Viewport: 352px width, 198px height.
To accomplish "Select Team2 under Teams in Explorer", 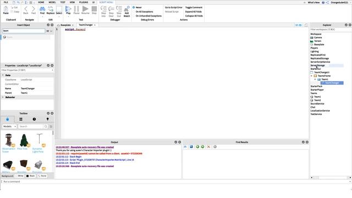I will point(317,100).
